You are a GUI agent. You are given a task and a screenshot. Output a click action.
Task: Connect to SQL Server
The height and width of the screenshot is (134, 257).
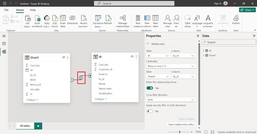(x=55, y=21)
